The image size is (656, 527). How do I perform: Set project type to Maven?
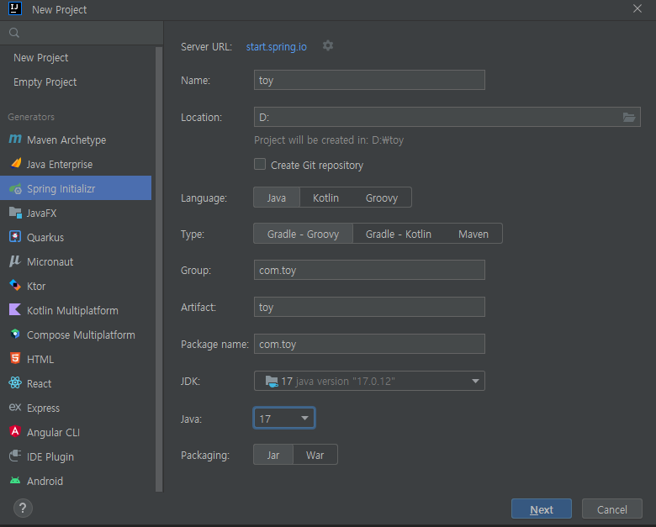tap(473, 234)
